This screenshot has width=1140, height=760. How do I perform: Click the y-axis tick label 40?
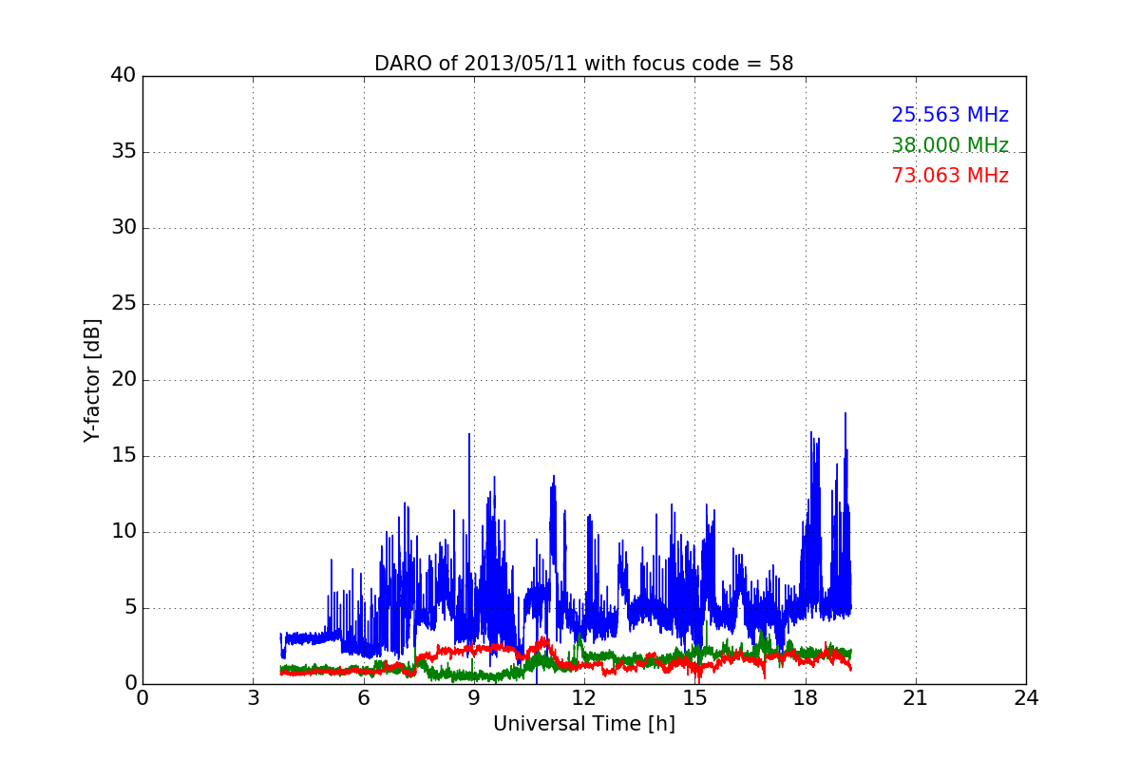(123, 76)
